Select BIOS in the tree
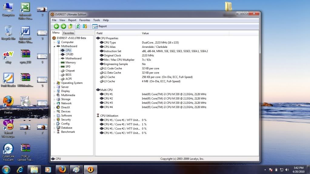 point(68,75)
